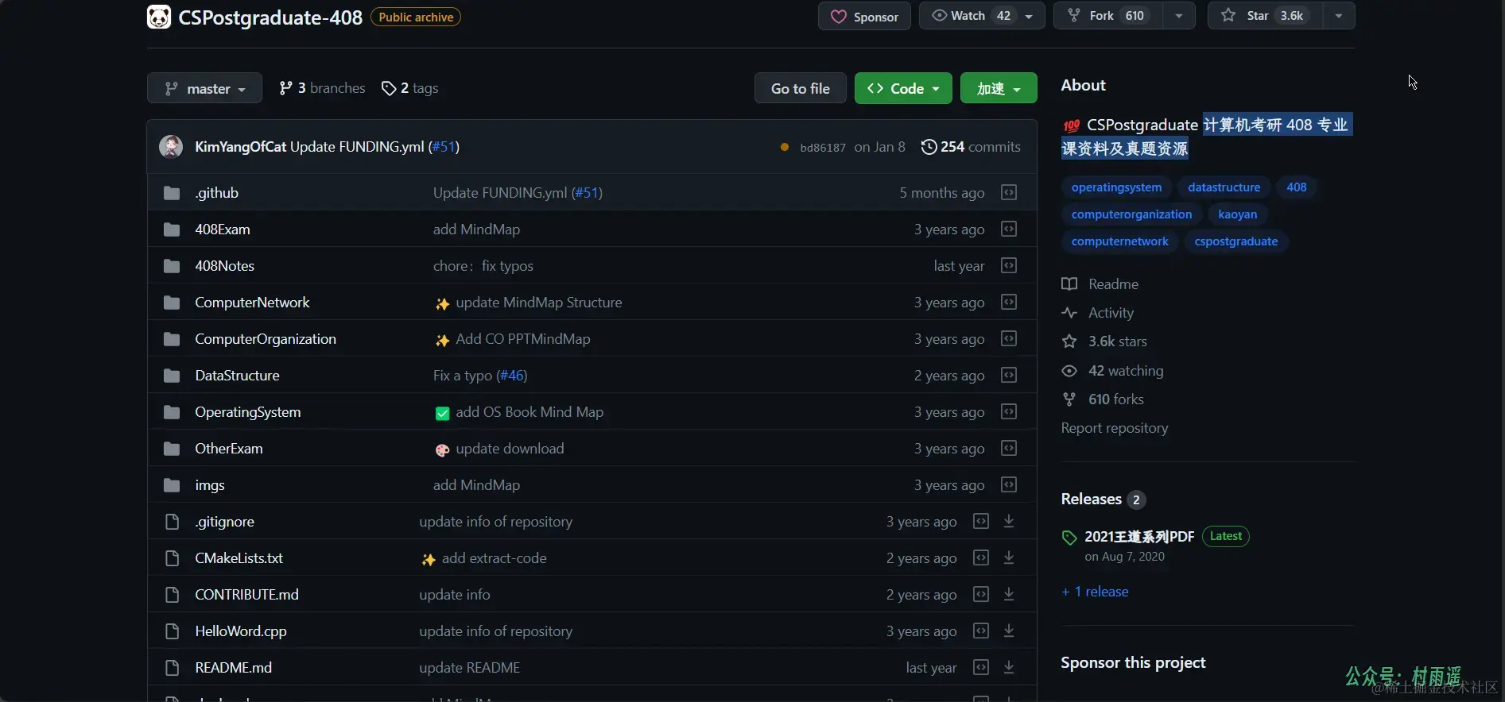
Task: Open the code view icon for OtherExam row
Action: (1009, 448)
